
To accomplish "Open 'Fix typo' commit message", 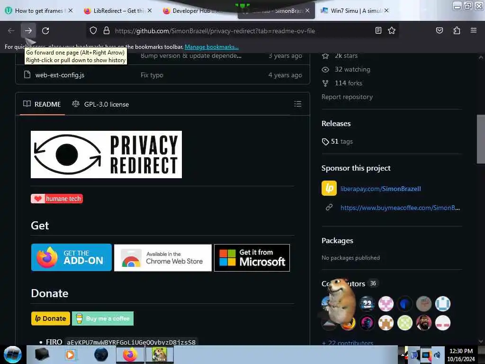I will pyautogui.click(x=152, y=75).
